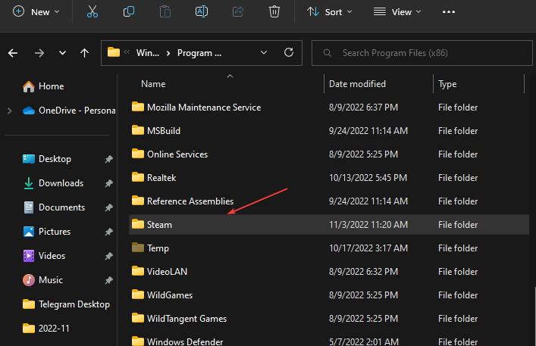
Task: Click the search magnifier icon
Action: click(328, 53)
